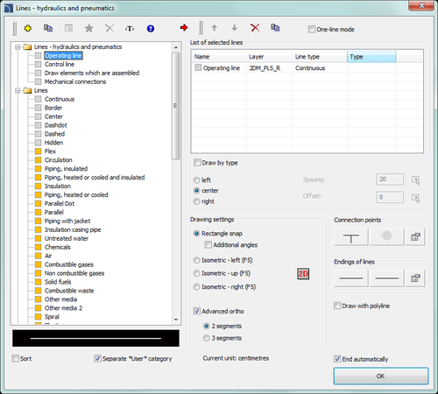Click the star favorites icon in the toolbar
This screenshot has height=394, width=438.
(x=88, y=28)
